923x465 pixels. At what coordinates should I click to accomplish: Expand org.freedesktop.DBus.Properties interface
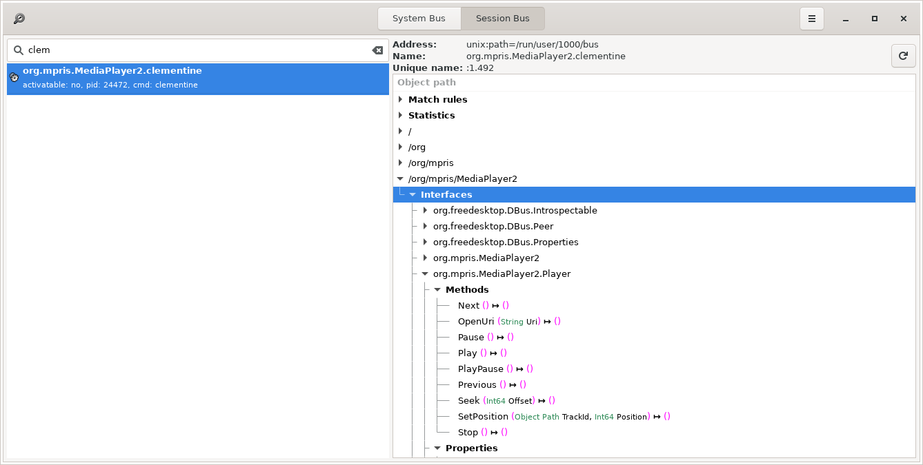pyautogui.click(x=425, y=242)
